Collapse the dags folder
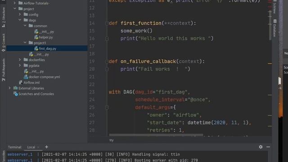Image resolution: width=288 pixels, height=162 pixels. tap(20, 20)
